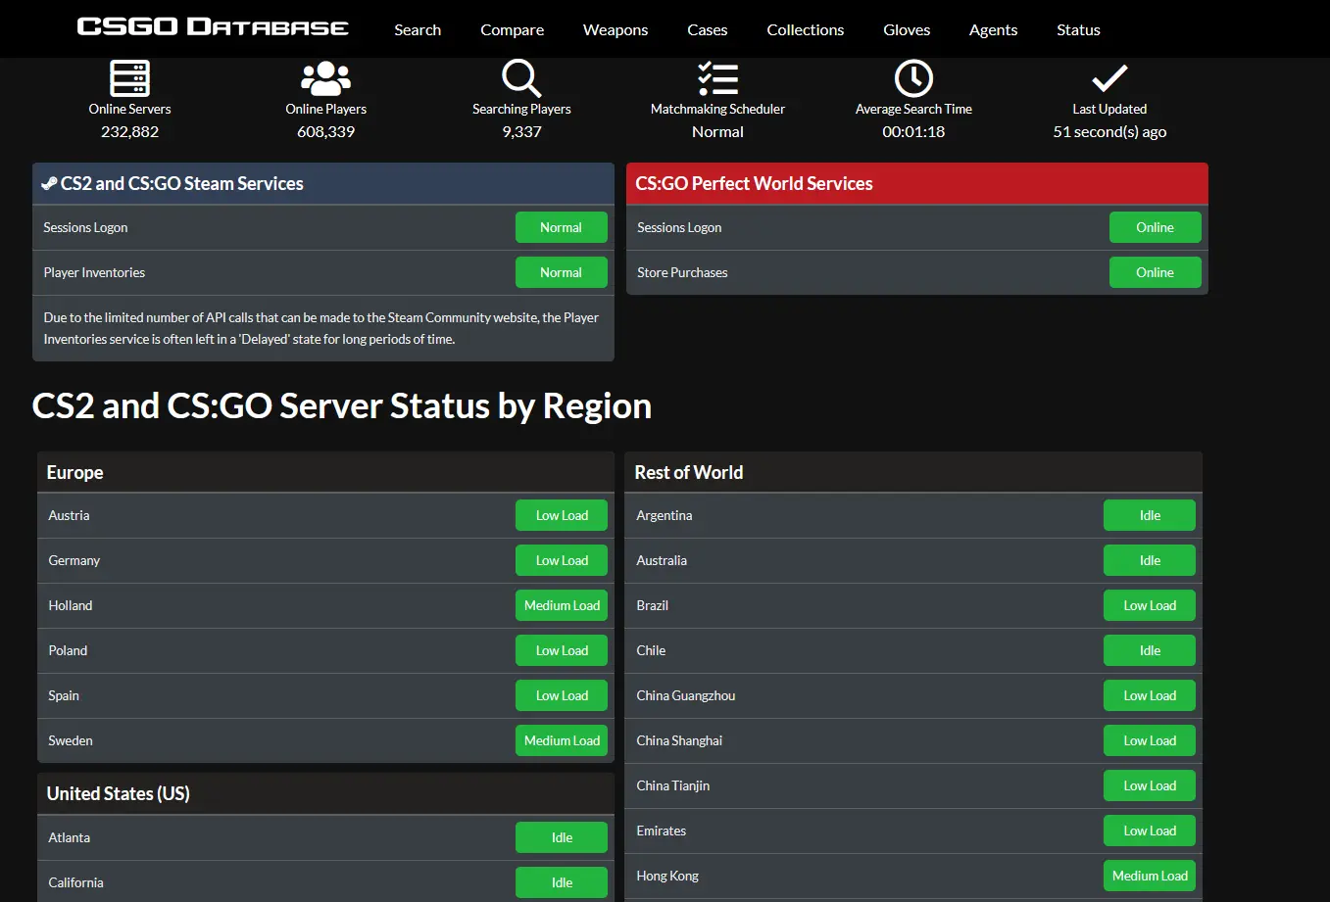
Task: Click the Searching Players value 9,337
Action: pyautogui.click(x=521, y=131)
